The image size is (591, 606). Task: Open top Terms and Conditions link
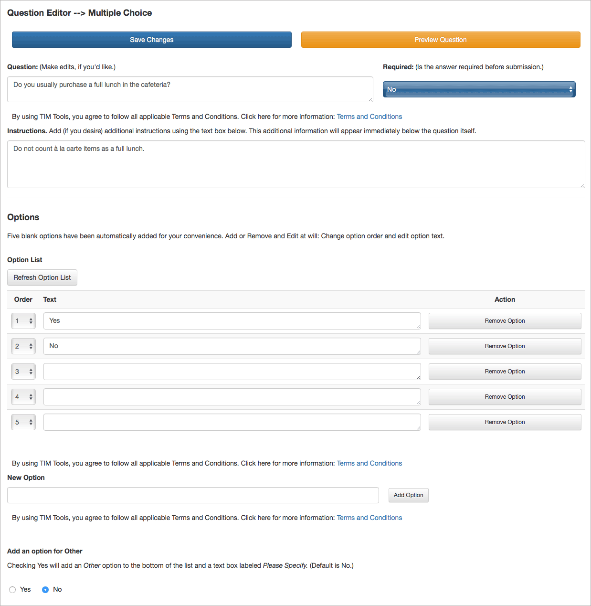369,117
